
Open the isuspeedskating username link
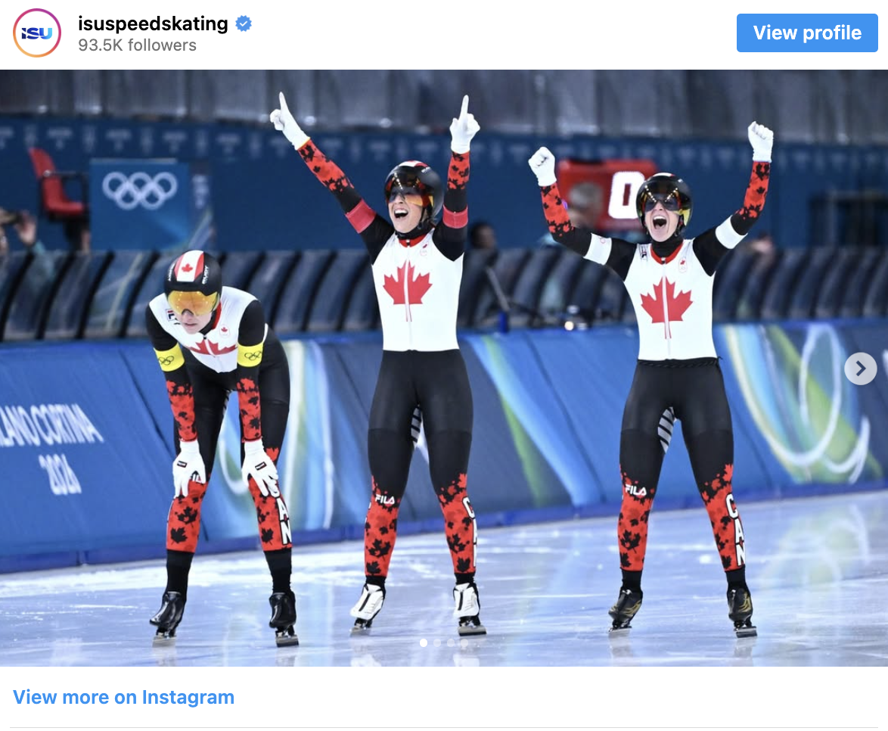(x=153, y=23)
